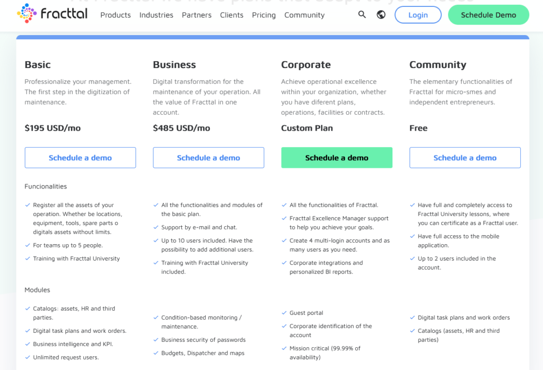Screen dimensions: 543x370
Task: Click the $485 USD/mo price
Action: (181, 128)
